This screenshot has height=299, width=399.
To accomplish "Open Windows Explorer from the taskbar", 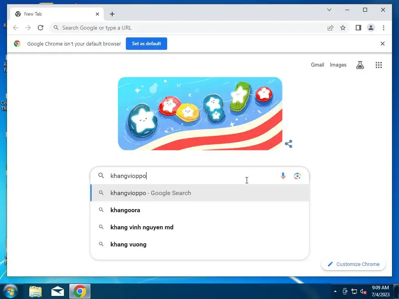I will coord(35,291).
